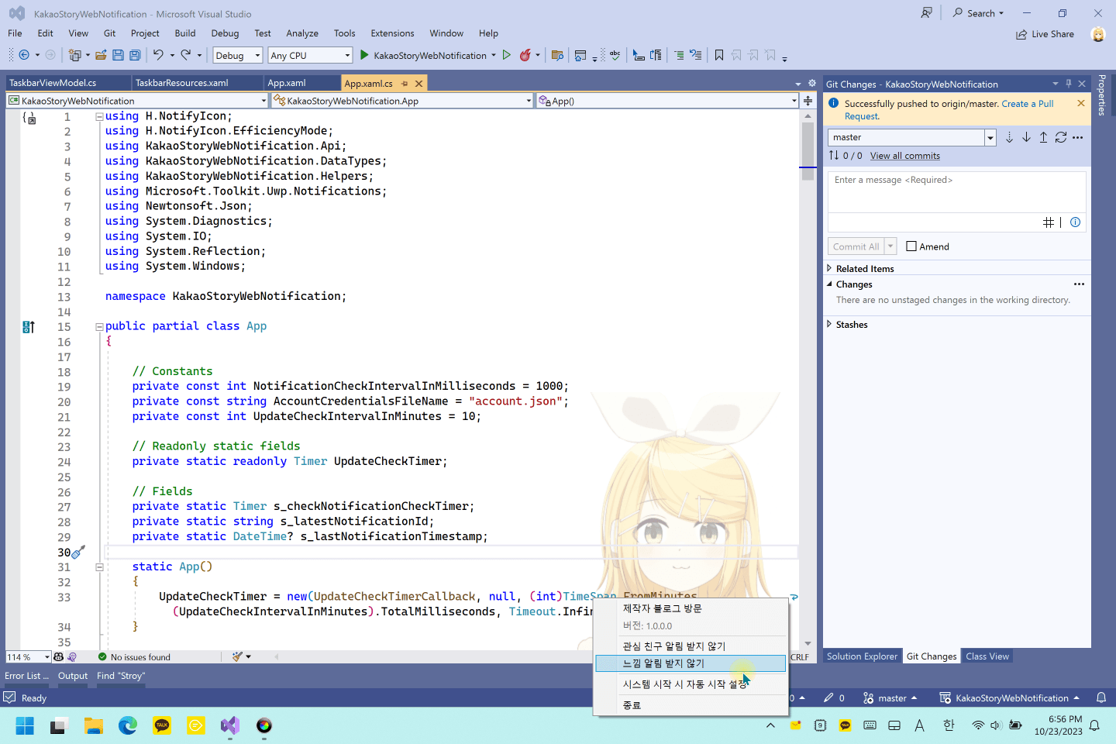Screen dimensions: 1116x744
Task: Click the commit message input field
Action: [x=956, y=191]
